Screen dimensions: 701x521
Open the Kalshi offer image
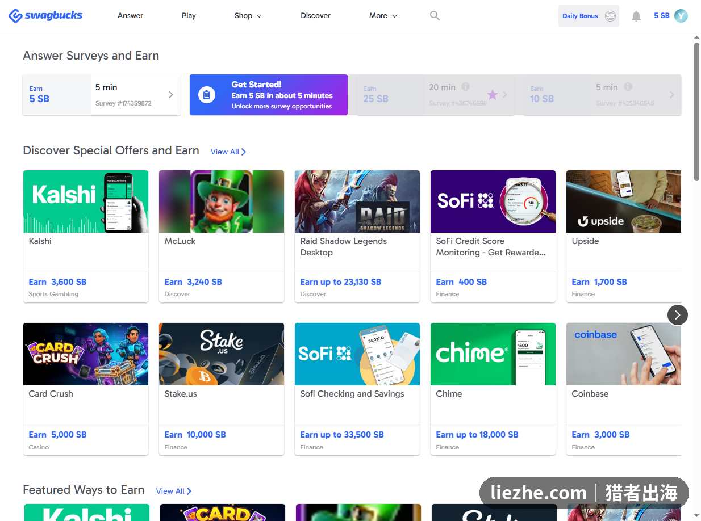pyautogui.click(x=86, y=201)
